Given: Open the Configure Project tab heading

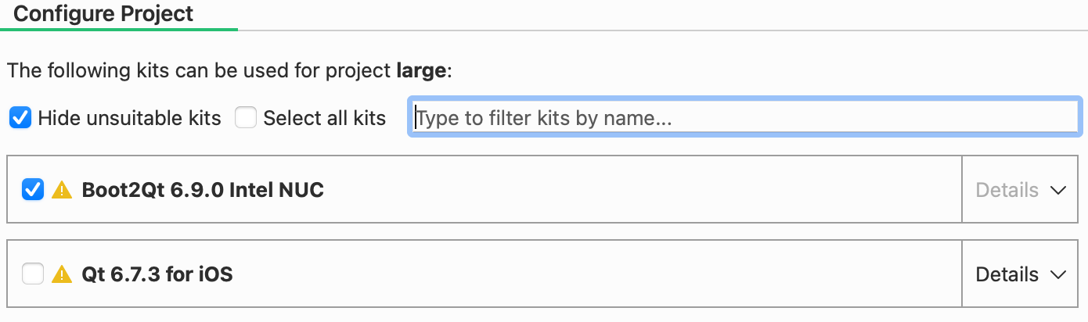Looking at the screenshot, I should pos(103,14).
